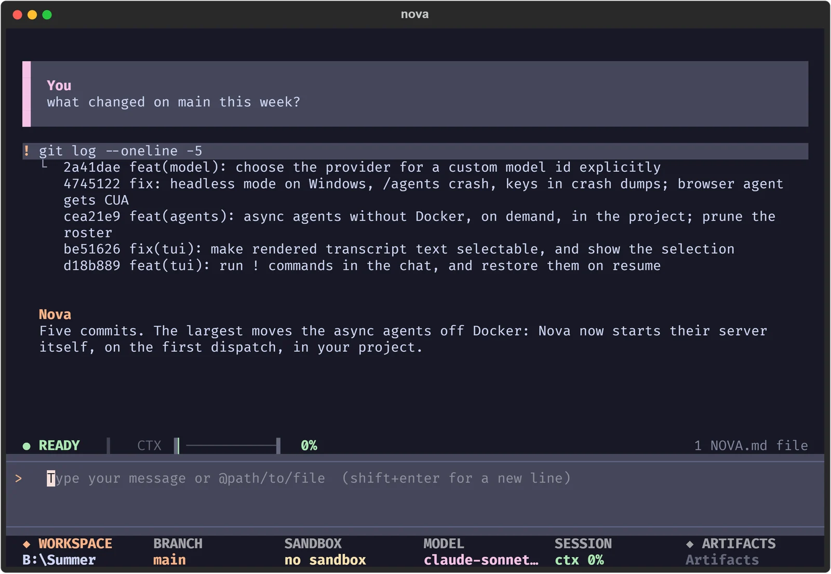The width and height of the screenshot is (831, 574).
Task: Click the '1 NOVA.md file' indicator
Action: 751,446
